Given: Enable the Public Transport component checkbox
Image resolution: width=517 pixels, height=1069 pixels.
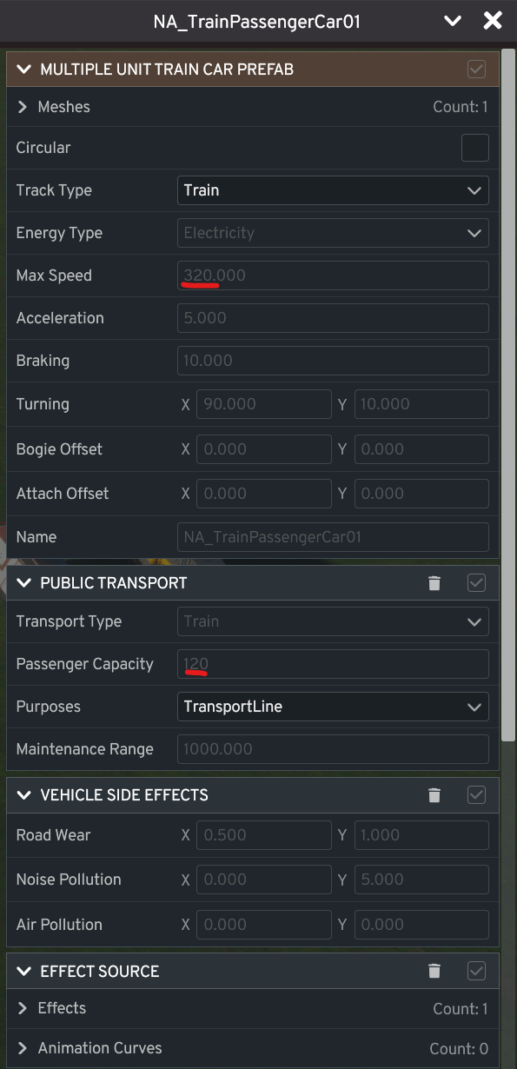Looking at the screenshot, I should click(475, 582).
